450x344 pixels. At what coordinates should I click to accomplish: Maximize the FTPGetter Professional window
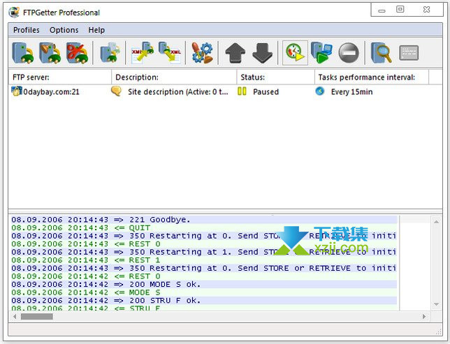pos(400,10)
